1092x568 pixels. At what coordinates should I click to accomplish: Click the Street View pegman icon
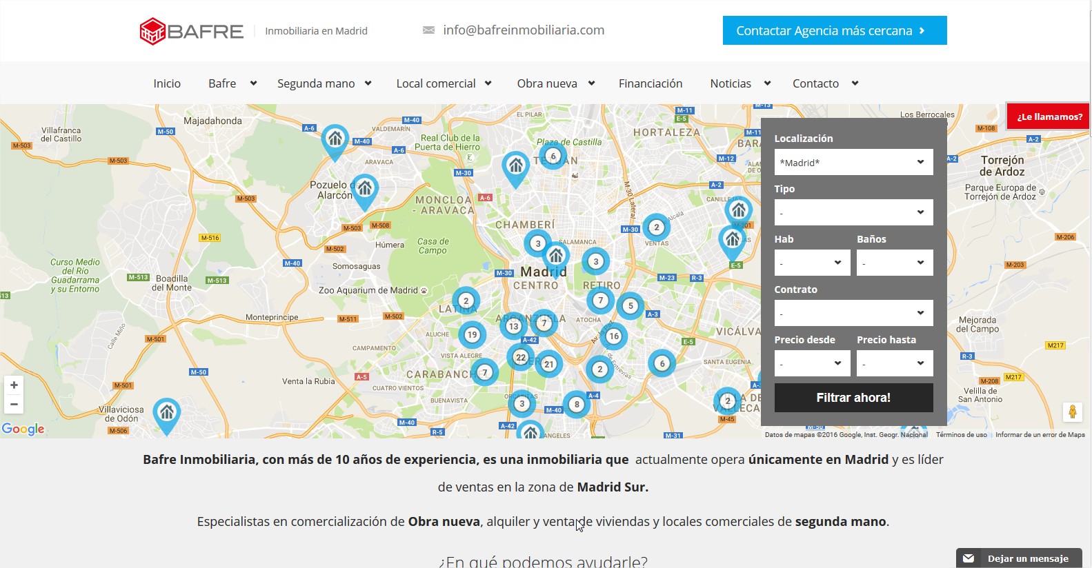tap(1072, 412)
